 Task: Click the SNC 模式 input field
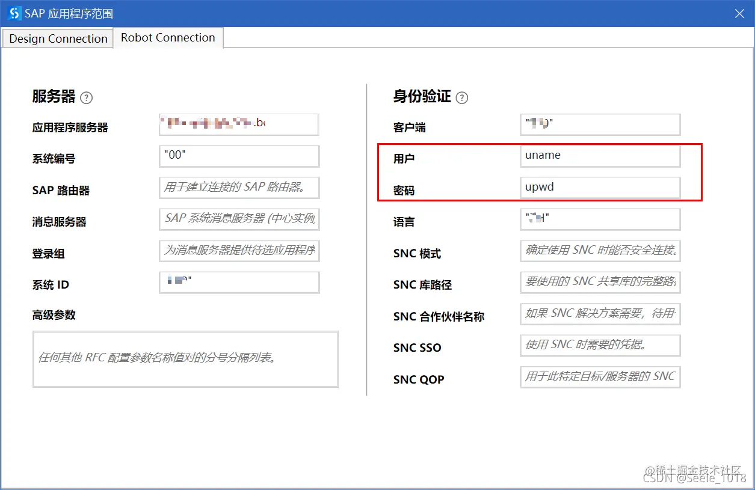coord(600,251)
